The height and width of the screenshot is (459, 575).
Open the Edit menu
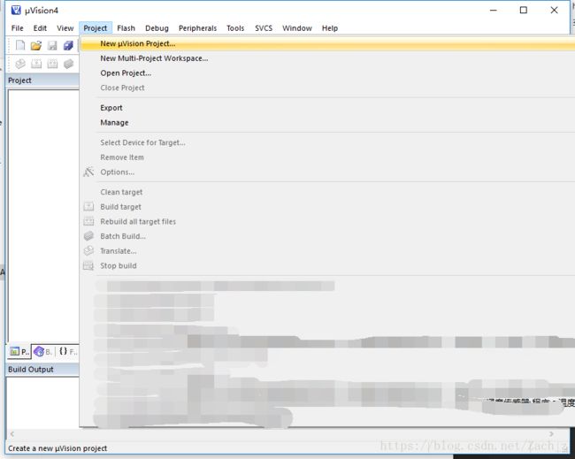pos(40,28)
